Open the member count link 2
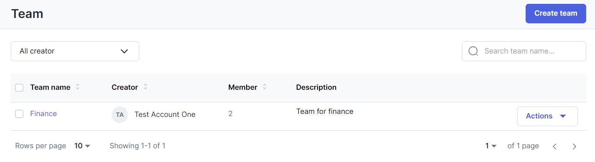 pyautogui.click(x=230, y=114)
